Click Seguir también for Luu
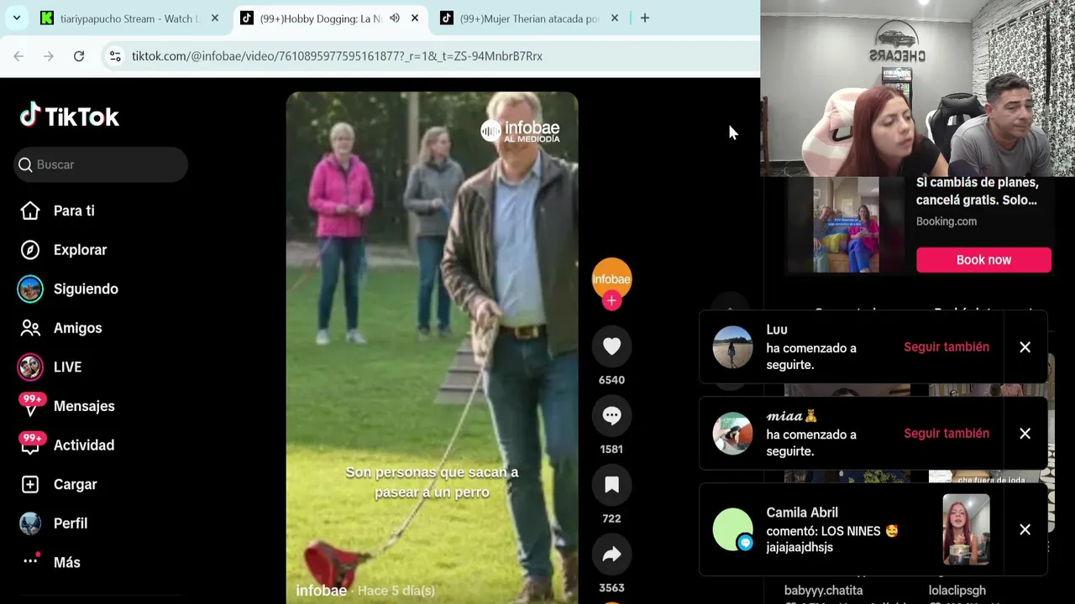Viewport: 1075px width, 604px height. click(x=947, y=347)
